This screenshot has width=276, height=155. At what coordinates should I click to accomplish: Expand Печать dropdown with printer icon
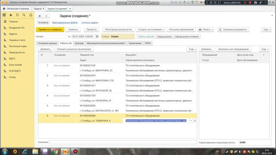coord(206,30)
